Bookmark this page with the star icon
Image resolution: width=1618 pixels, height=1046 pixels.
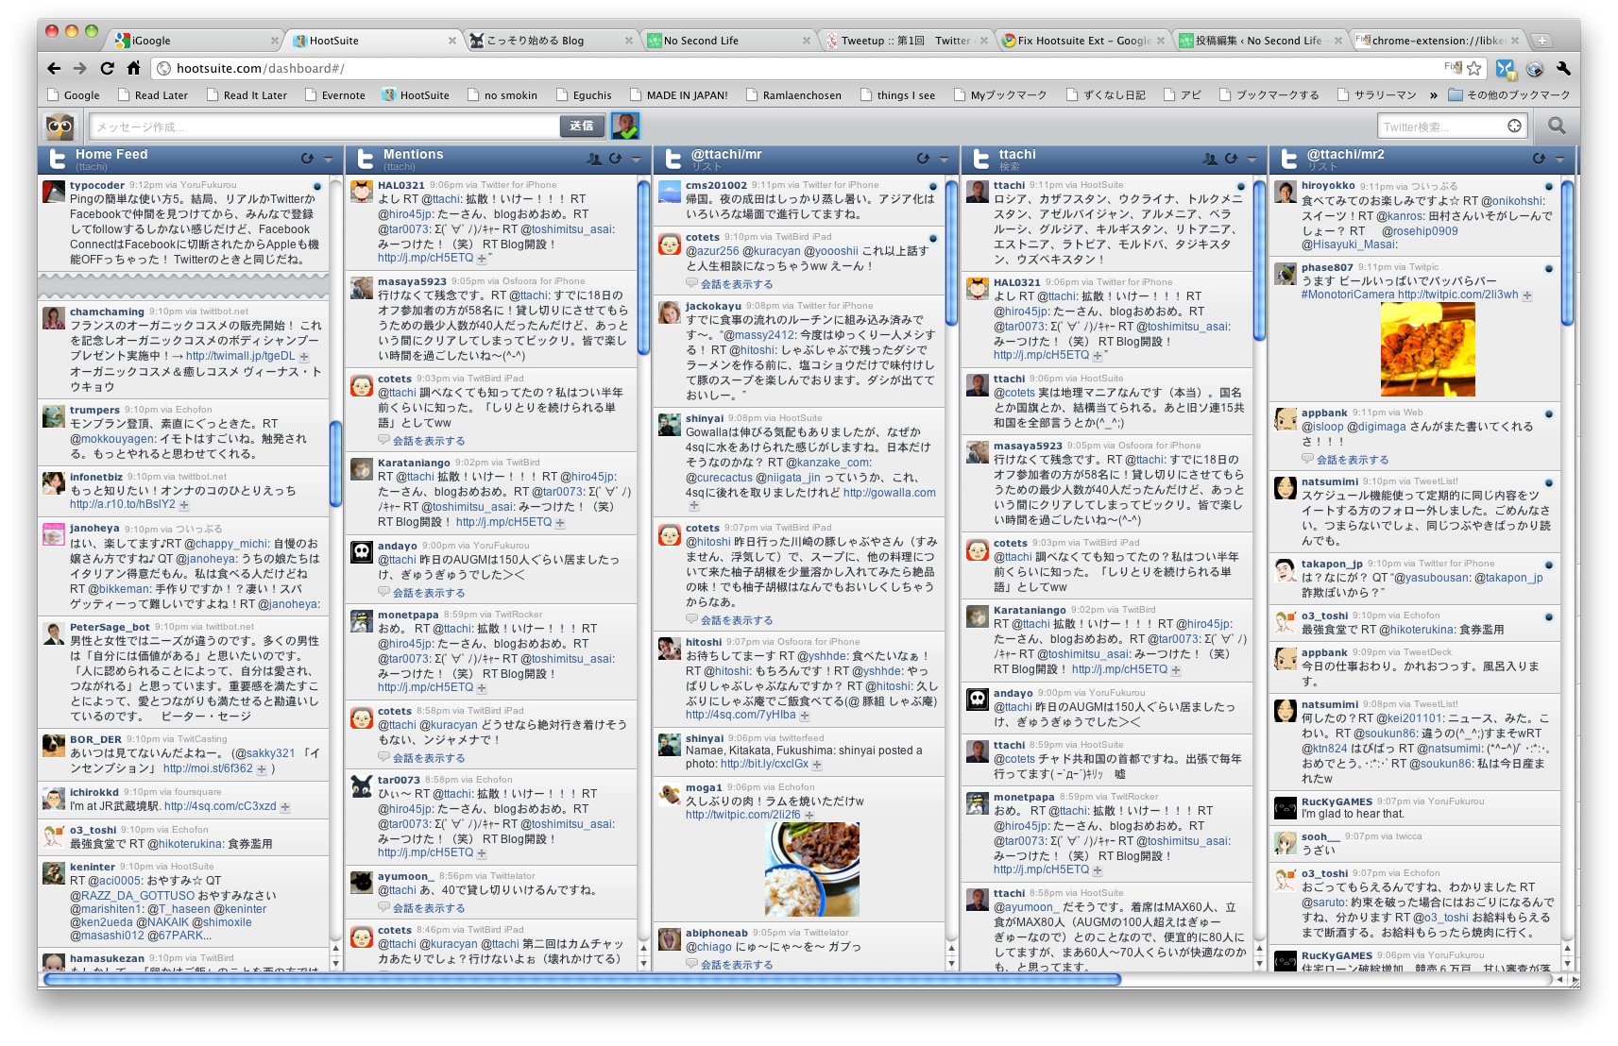tap(1473, 68)
